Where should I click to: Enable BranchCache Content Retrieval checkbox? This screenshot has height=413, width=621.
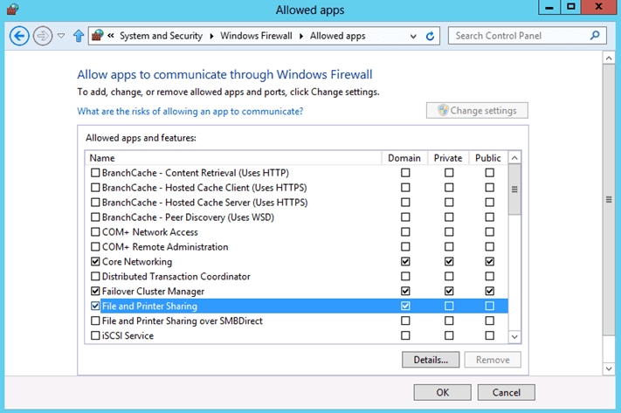pyautogui.click(x=95, y=173)
